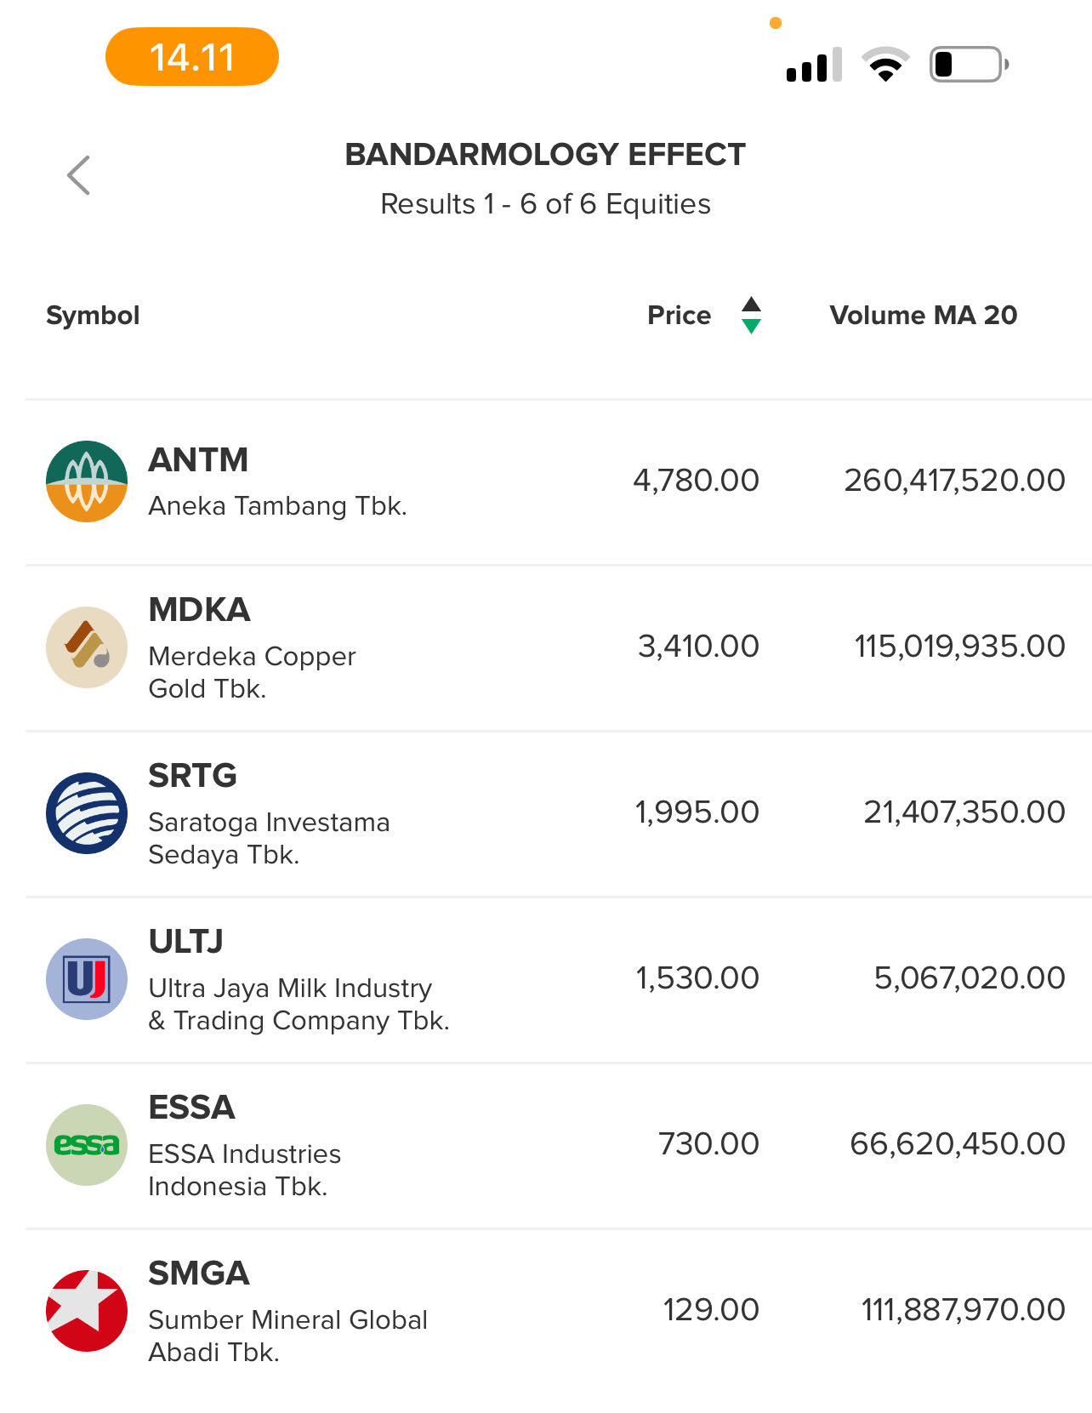The width and height of the screenshot is (1092, 1413).
Task: Tap the battery status icon
Action: click(969, 65)
